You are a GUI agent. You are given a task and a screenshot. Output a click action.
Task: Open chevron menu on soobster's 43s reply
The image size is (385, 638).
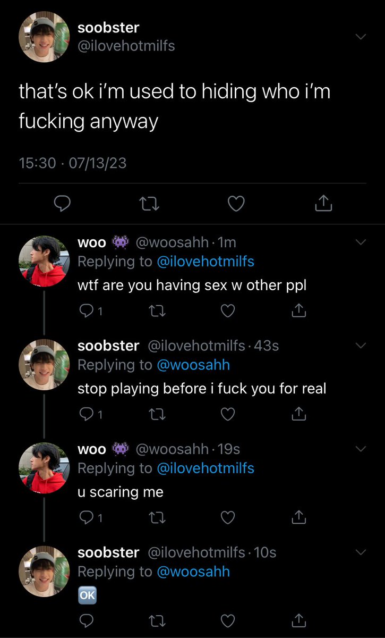click(361, 346)
